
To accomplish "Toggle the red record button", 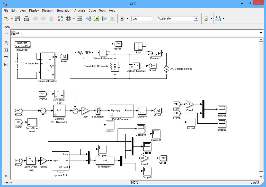I will click(122, 18).
